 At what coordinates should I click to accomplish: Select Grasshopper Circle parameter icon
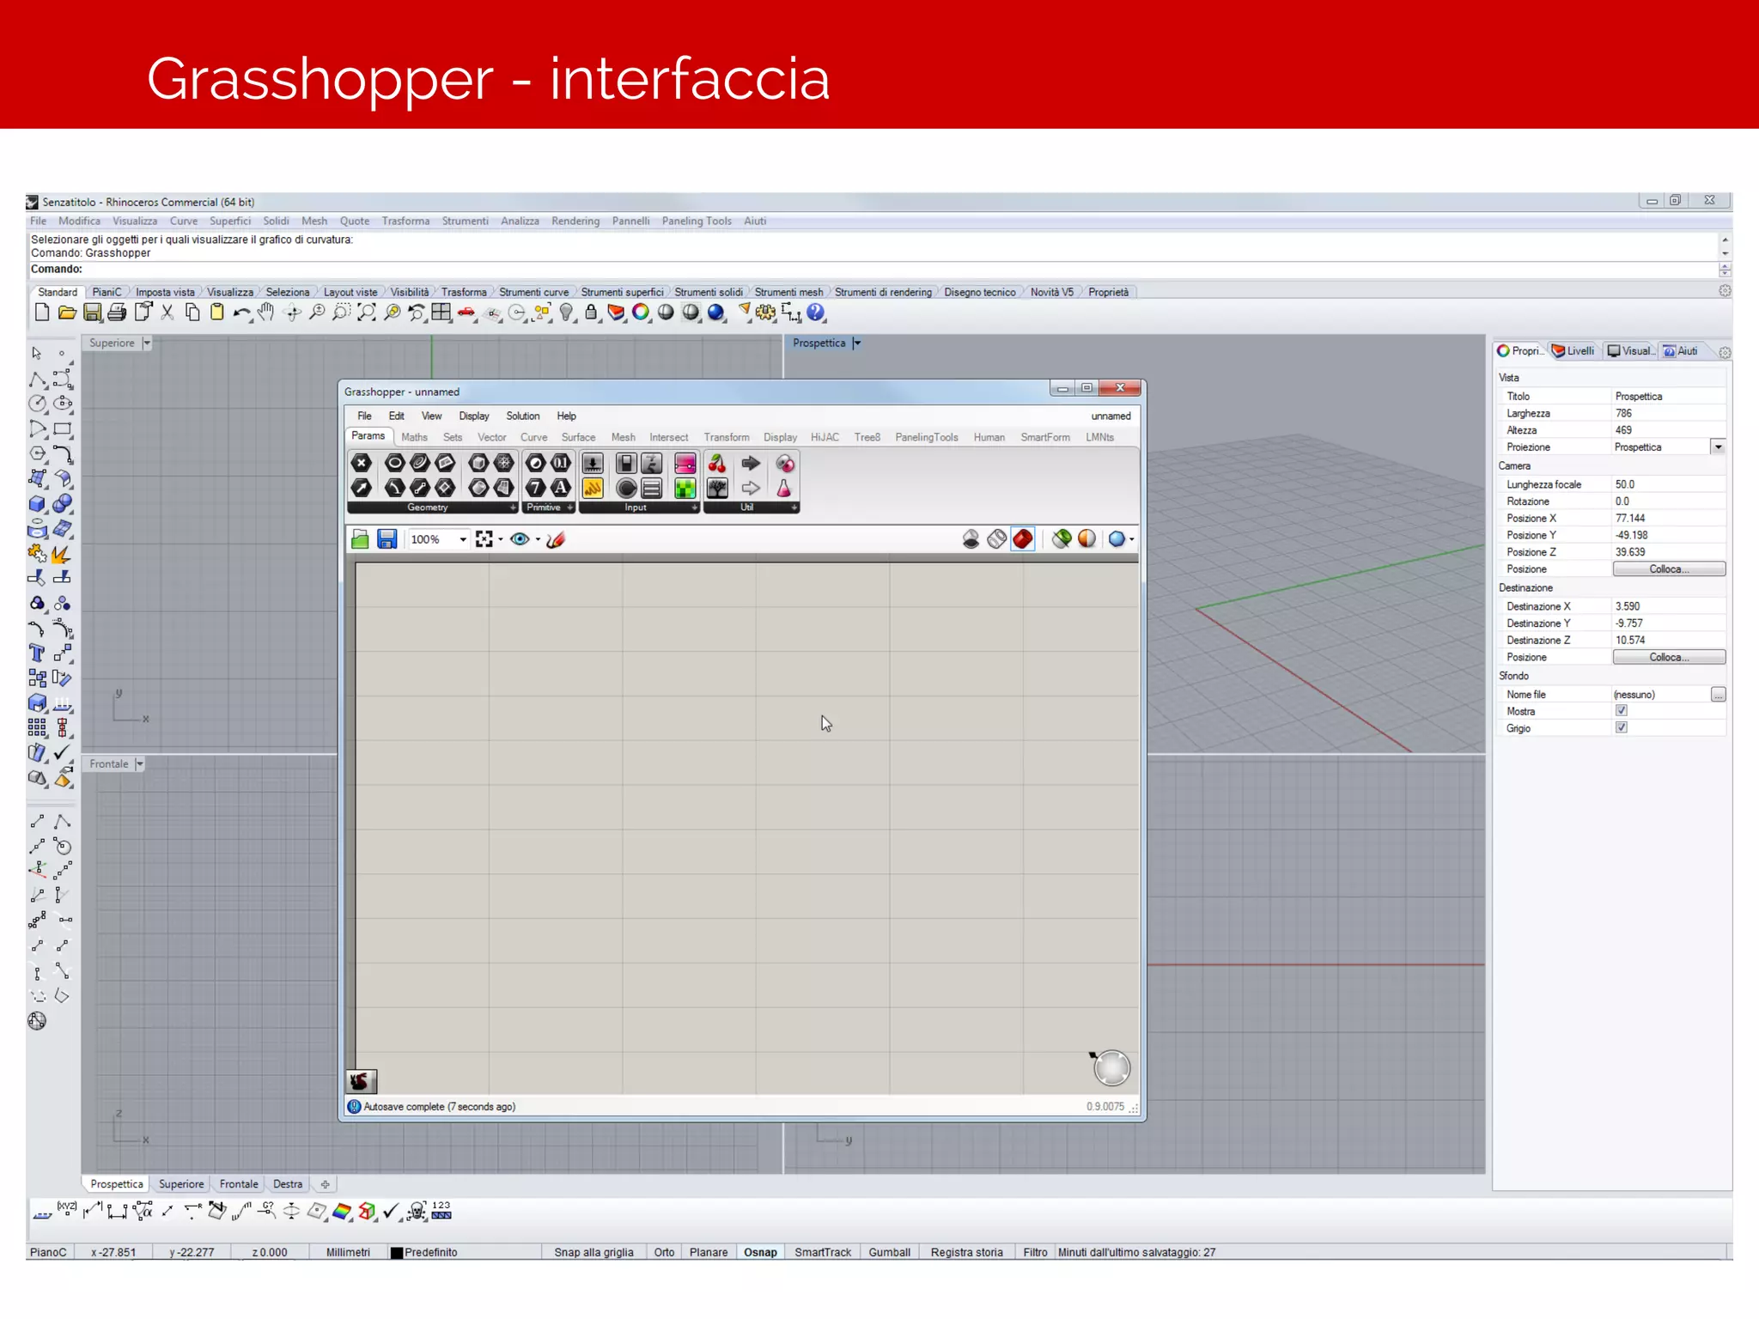[x=394, y=463]
